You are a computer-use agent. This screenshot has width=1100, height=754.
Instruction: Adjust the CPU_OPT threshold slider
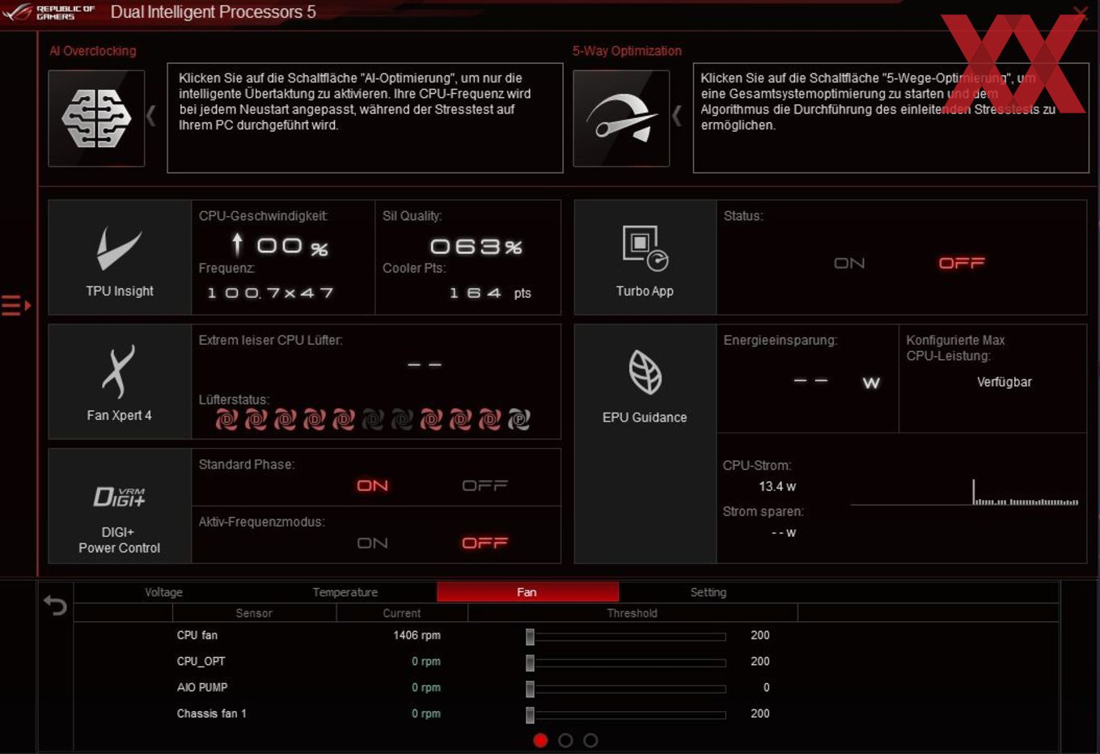pos(530,663)
